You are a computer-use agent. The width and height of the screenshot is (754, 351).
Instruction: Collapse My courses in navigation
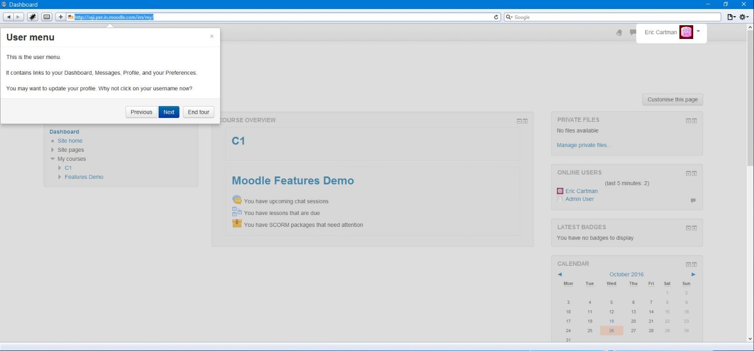pos(53,159)
